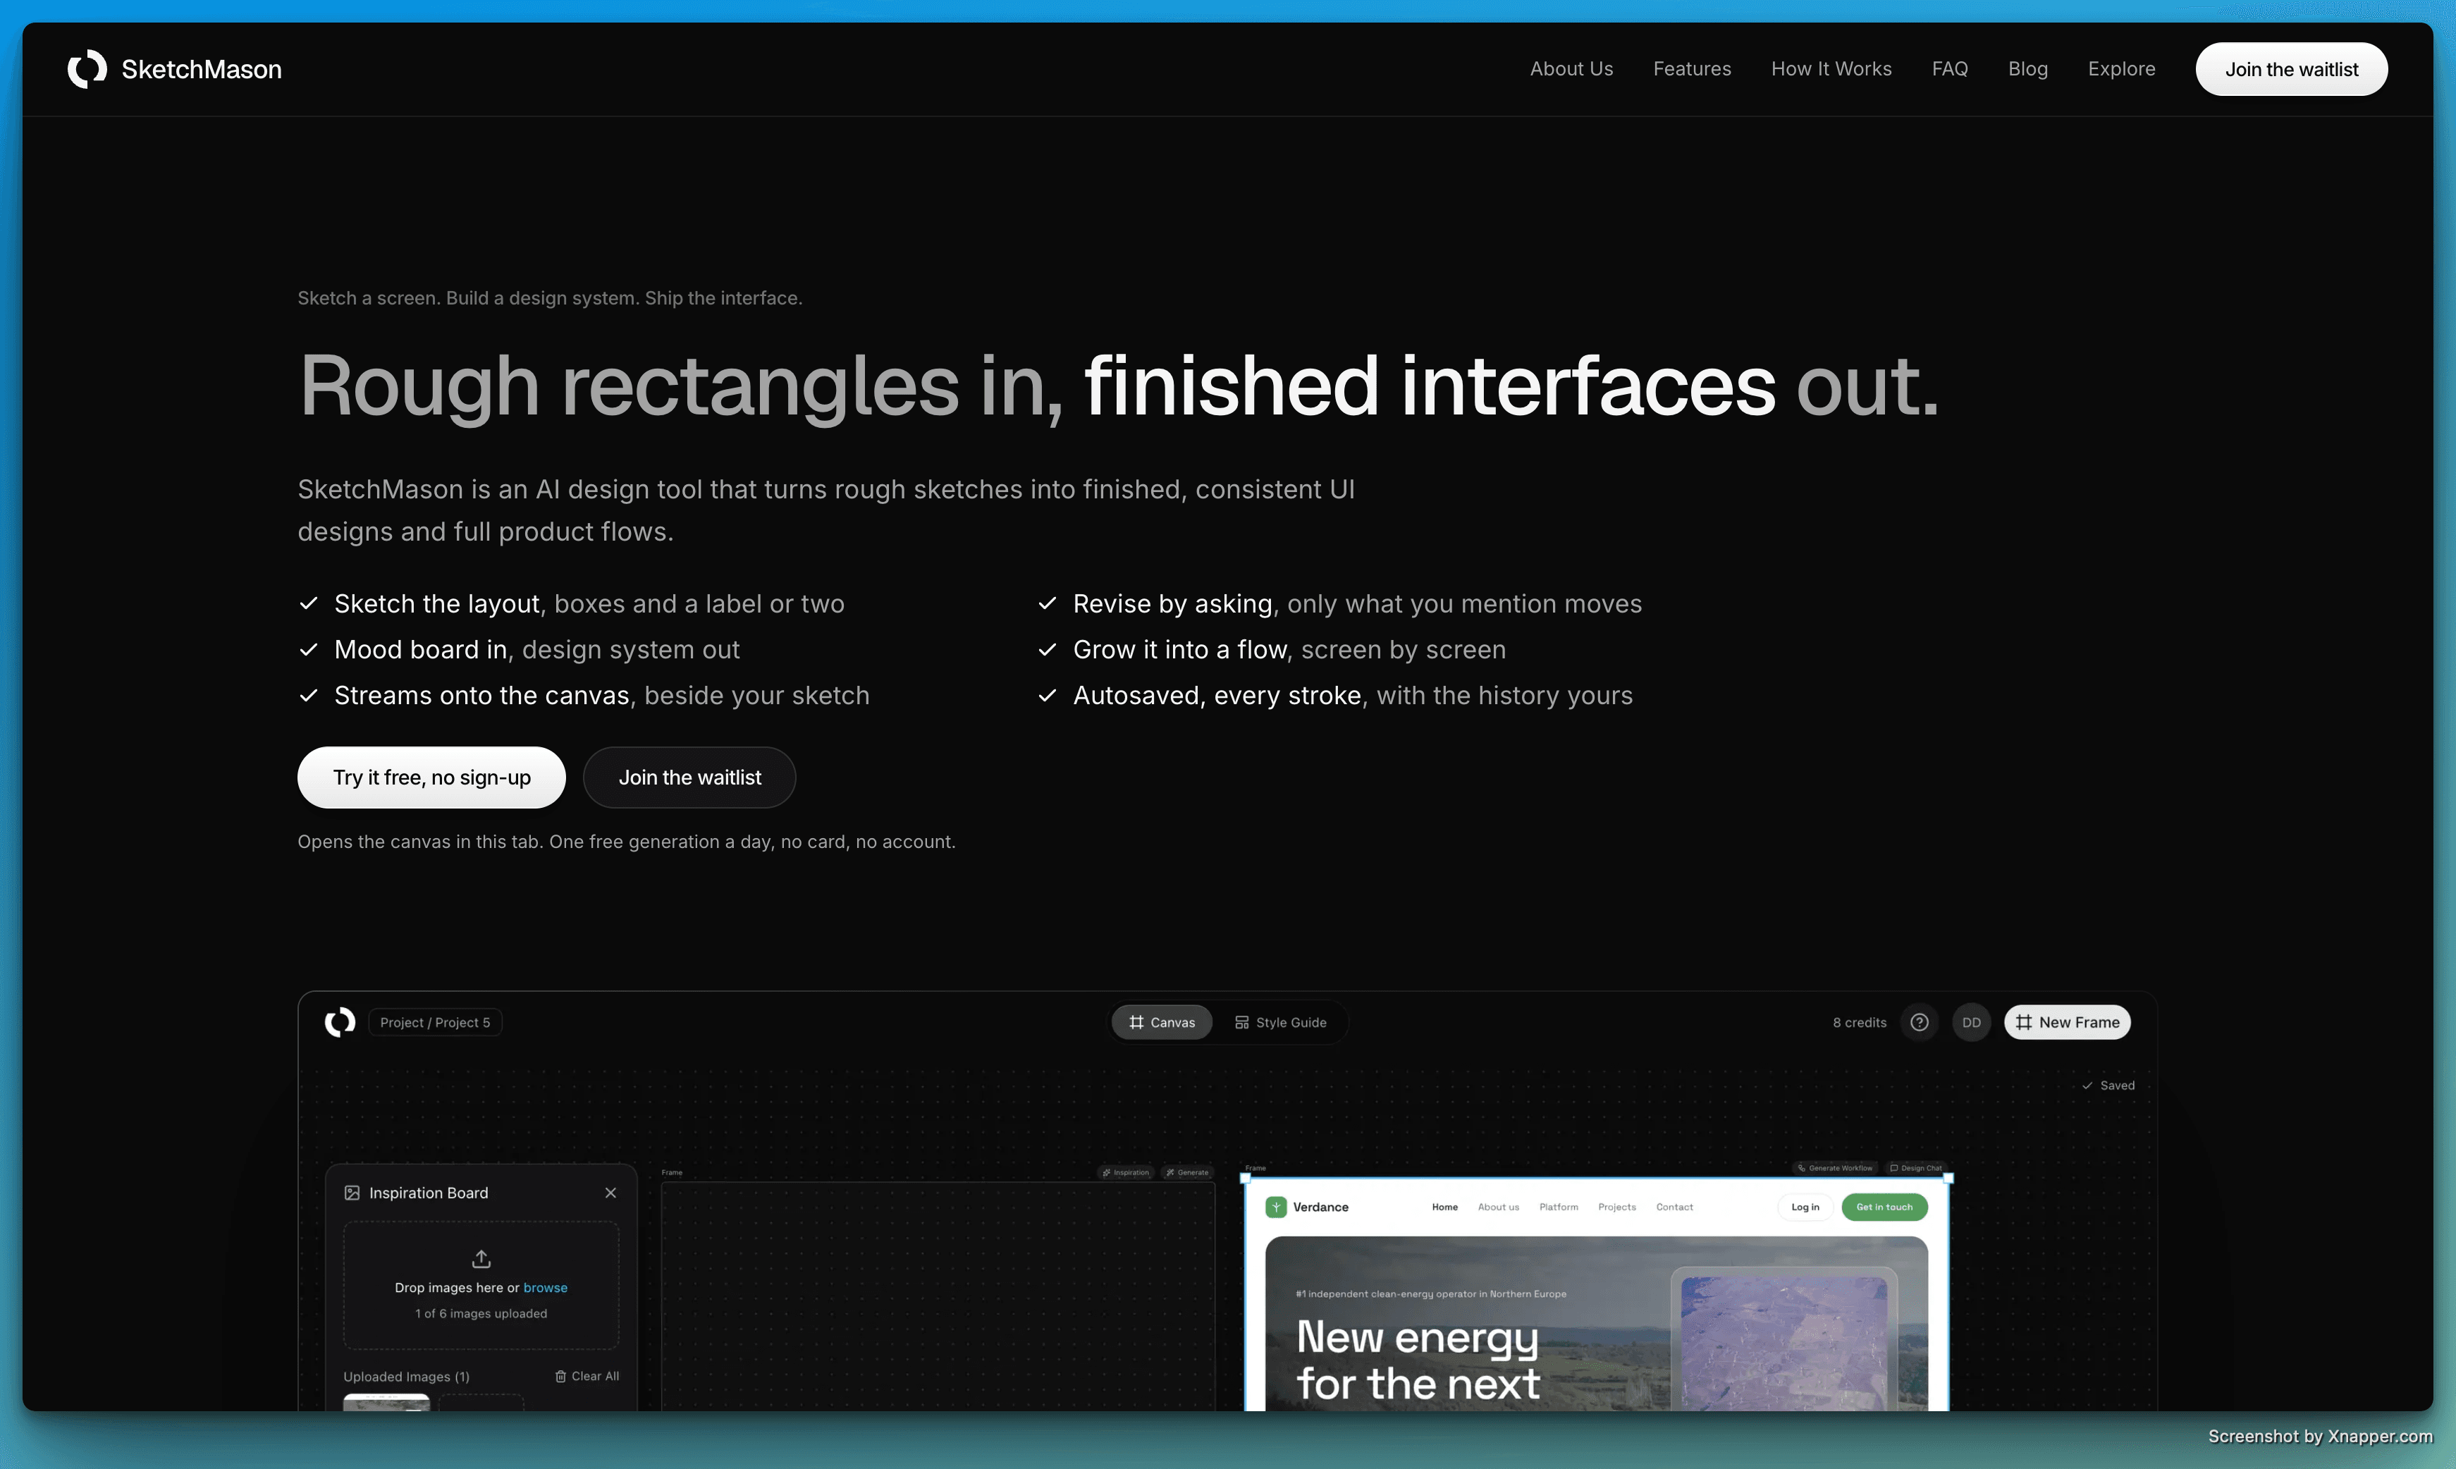Screen dimensions: 2456x1469
Task: Visit the Blog page
Action: click(x=2027, y=69)
